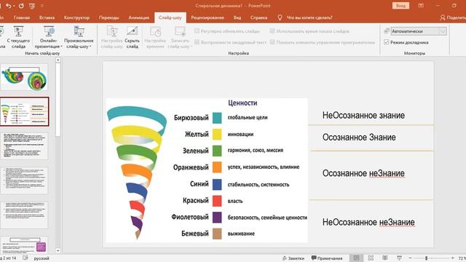Click 'Настройка слайд-шоу' icon
Screen dimensions: 466x262
(111, 37)
